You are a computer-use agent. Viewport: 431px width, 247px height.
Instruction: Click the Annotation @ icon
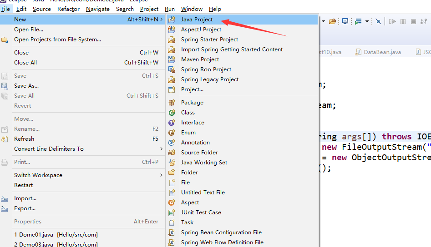(172, 143)
